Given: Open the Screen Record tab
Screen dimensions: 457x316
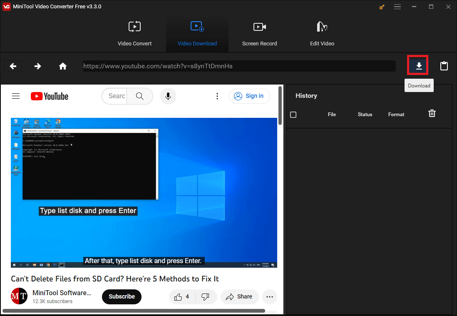Looking at the screenshot, I should 259,34.
